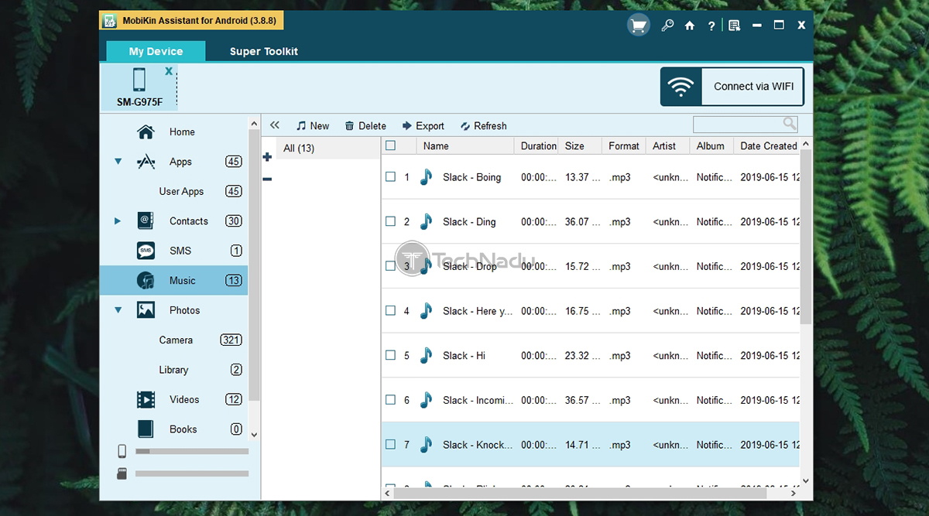The width and height of the screenshot is (929, 516).
Task: Collapse the Photos tree arrow
Action: click(118, 310)
